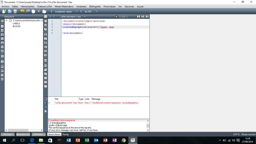
Task: Undo the last edit
Action: click(22, 12)
